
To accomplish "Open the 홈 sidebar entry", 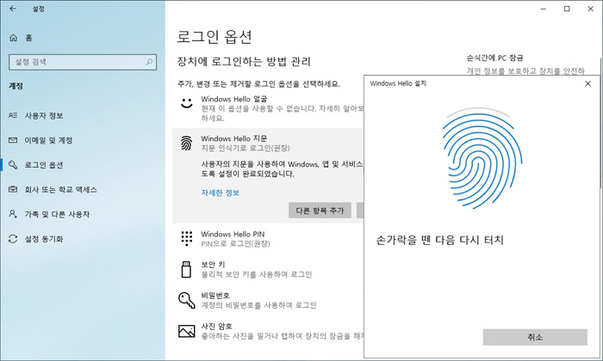I will tap(83, 38).
